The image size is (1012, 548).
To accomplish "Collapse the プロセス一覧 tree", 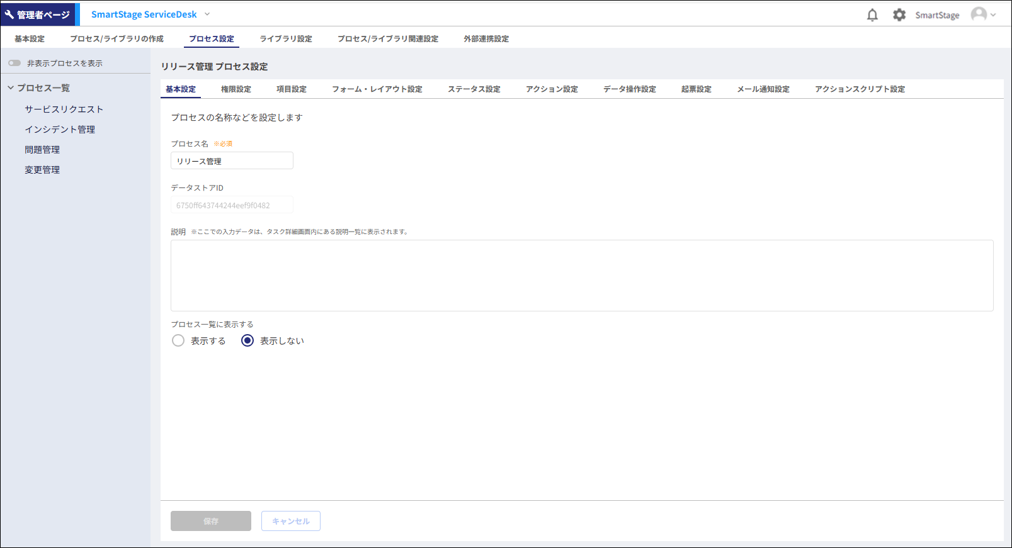I will (11, 88).
